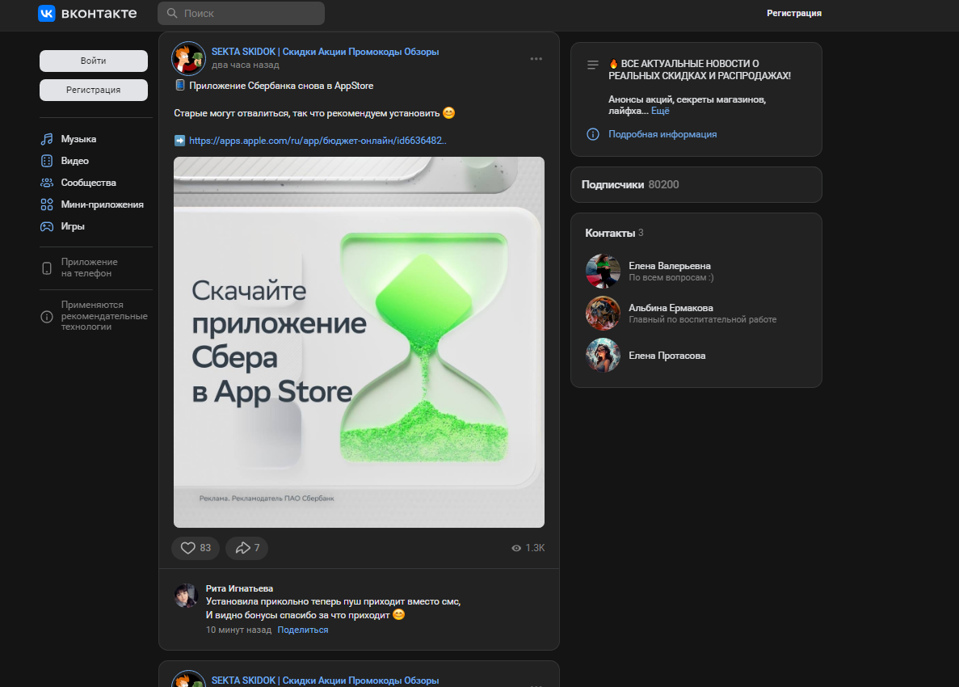Click the 'два часа назад' post timestamp
The width and height of the screenshot is (959, 687).
coord(246,65)
